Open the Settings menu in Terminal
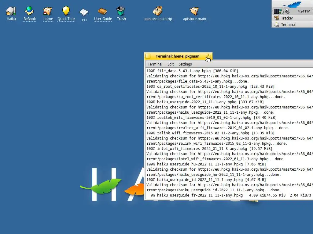Screen dimensions: 313x234 click(x=185, y=64)
